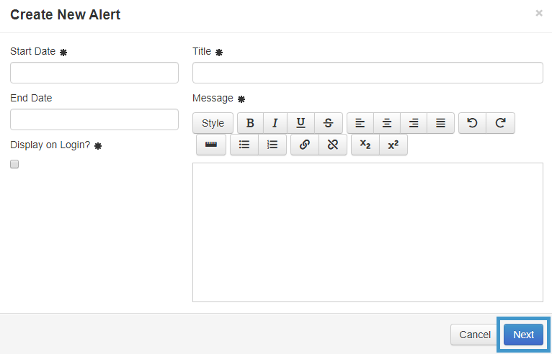The width and height of the screenshot is (552, 354).
Task: Apply superscript formatting
Action: [x=393, y=145]
